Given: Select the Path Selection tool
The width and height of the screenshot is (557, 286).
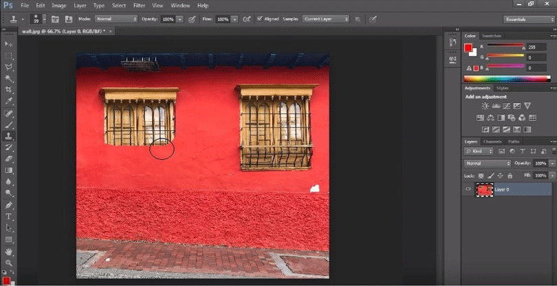Looking at the screenshot, I should coord(8,228).
